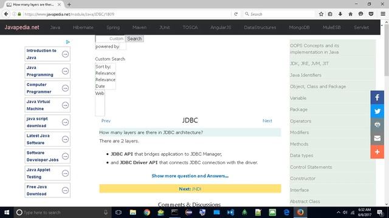389x218 pixels.
Task: Click the Firefox taskbar icon
Action: click(300, 213)
